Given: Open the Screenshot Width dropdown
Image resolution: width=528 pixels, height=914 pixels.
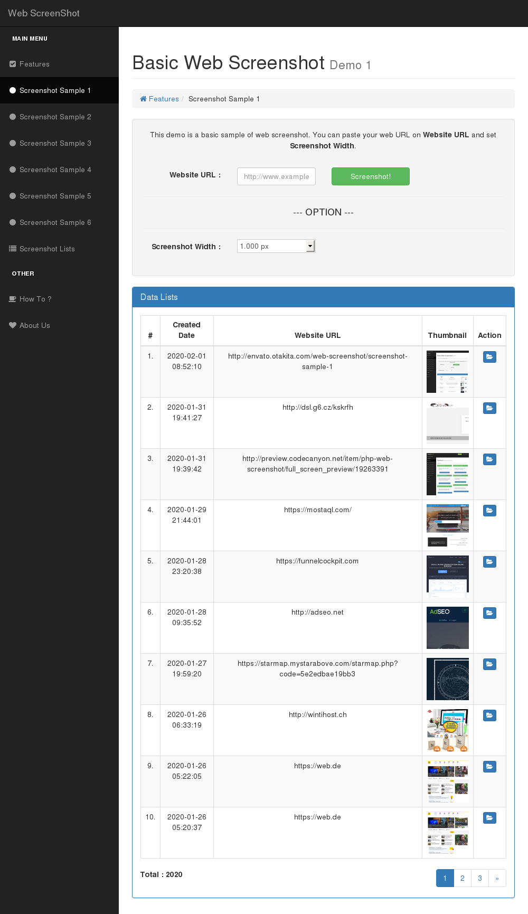Looking at the screenshot, I should 276,246.
